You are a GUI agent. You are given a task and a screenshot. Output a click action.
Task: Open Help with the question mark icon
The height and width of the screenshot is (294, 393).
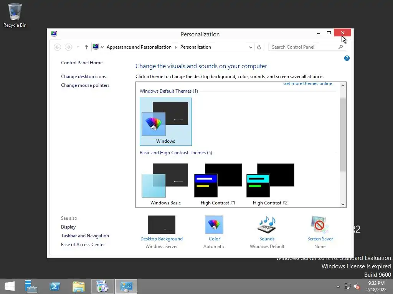pos(347,58)
